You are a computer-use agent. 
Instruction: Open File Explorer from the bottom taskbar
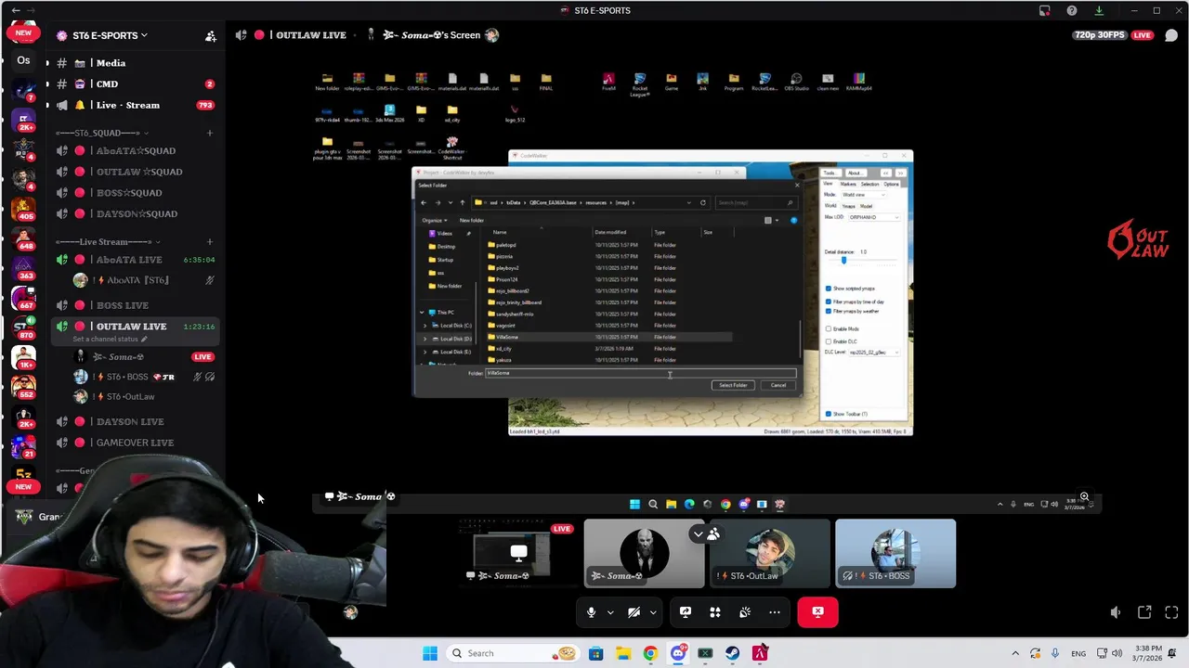pyautogui.click(x=622, y=653)
